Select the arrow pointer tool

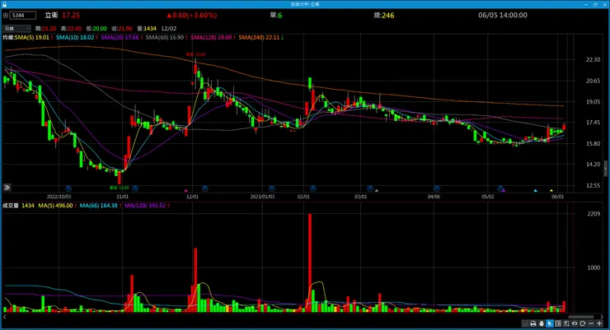[x=550, y=323]
